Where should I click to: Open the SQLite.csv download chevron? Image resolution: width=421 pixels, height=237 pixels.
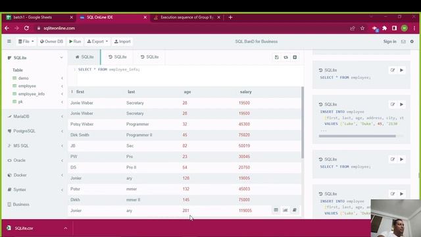tap(66, 228)
